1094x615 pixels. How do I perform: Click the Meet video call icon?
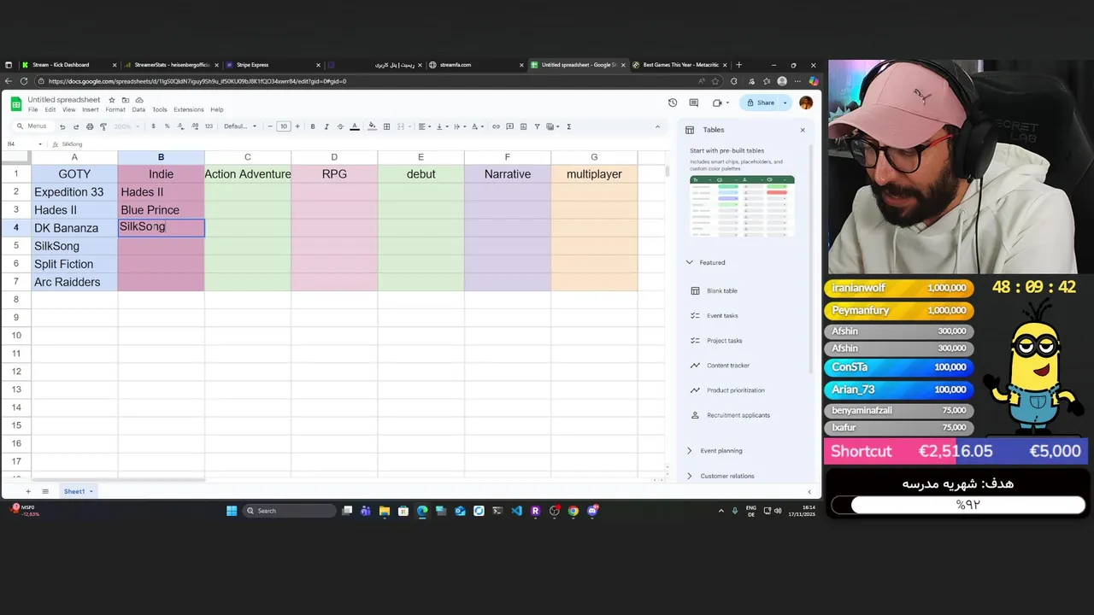pos(718,102)
